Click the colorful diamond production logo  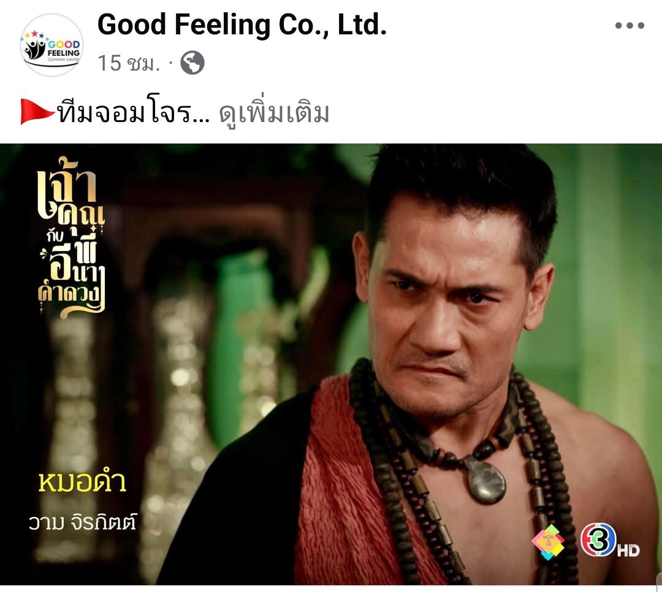(x=547, y=542)
